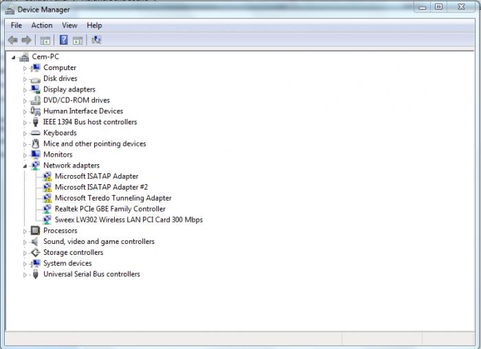Screen dimensions: 481x349
Task: Click the Sweex LW302 Wireless card icon
Action: [x=47, y=220]
